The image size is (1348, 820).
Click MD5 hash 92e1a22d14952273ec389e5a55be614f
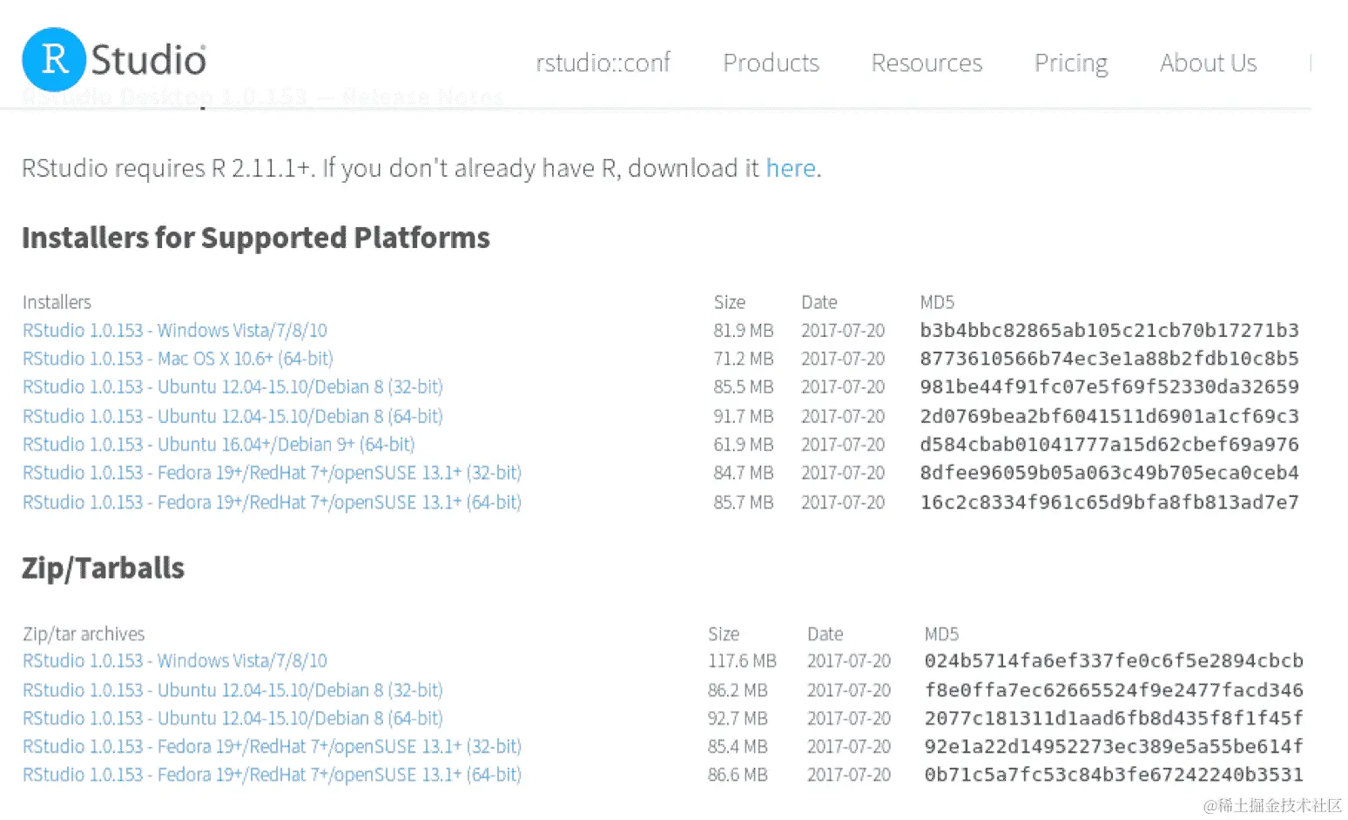pos(1114,747)
